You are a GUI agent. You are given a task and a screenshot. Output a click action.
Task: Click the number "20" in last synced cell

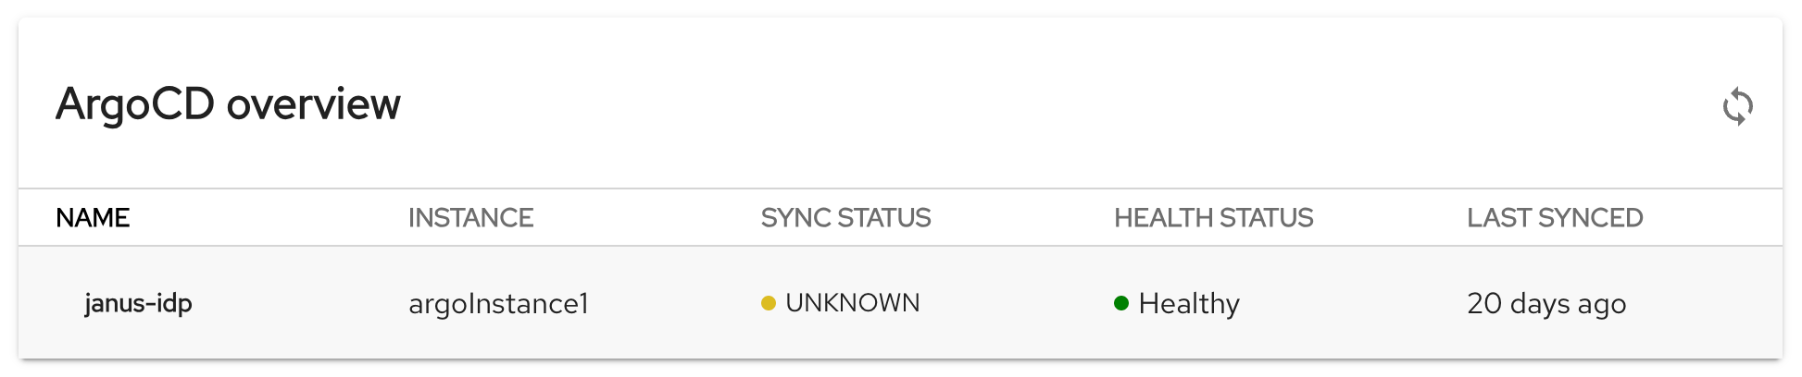(1484, 304)
